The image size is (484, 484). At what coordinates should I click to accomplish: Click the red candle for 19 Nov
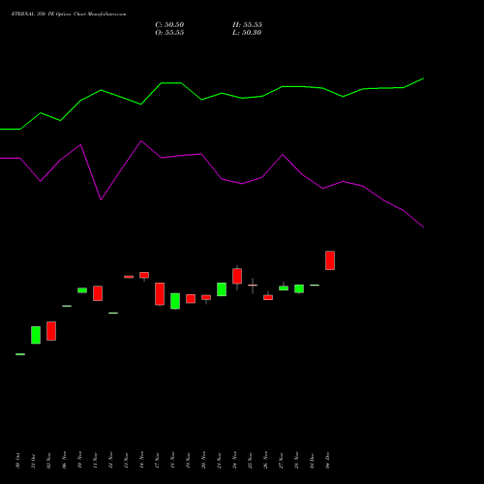(191, 299)
